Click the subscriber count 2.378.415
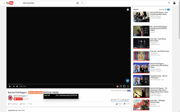Screen dimensions: 180x112 coord(26,99)
